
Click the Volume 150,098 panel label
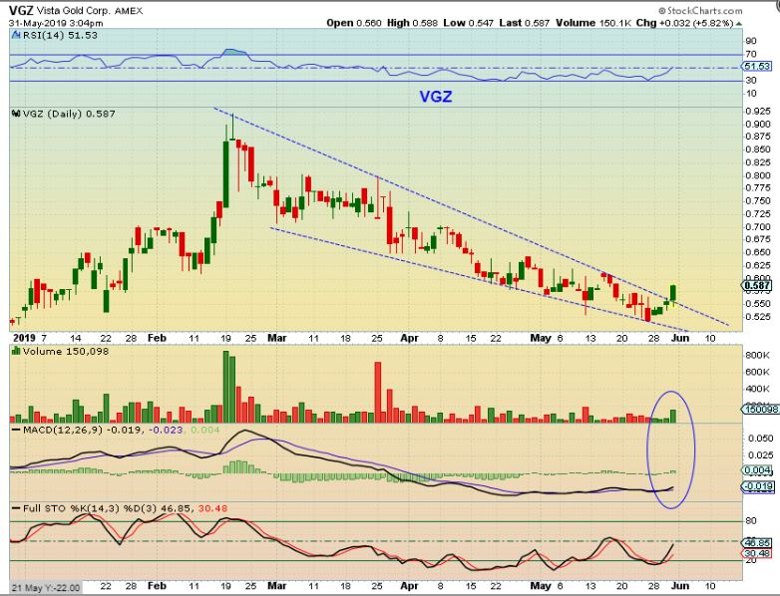pyautogui.click(x=66, y=352)
